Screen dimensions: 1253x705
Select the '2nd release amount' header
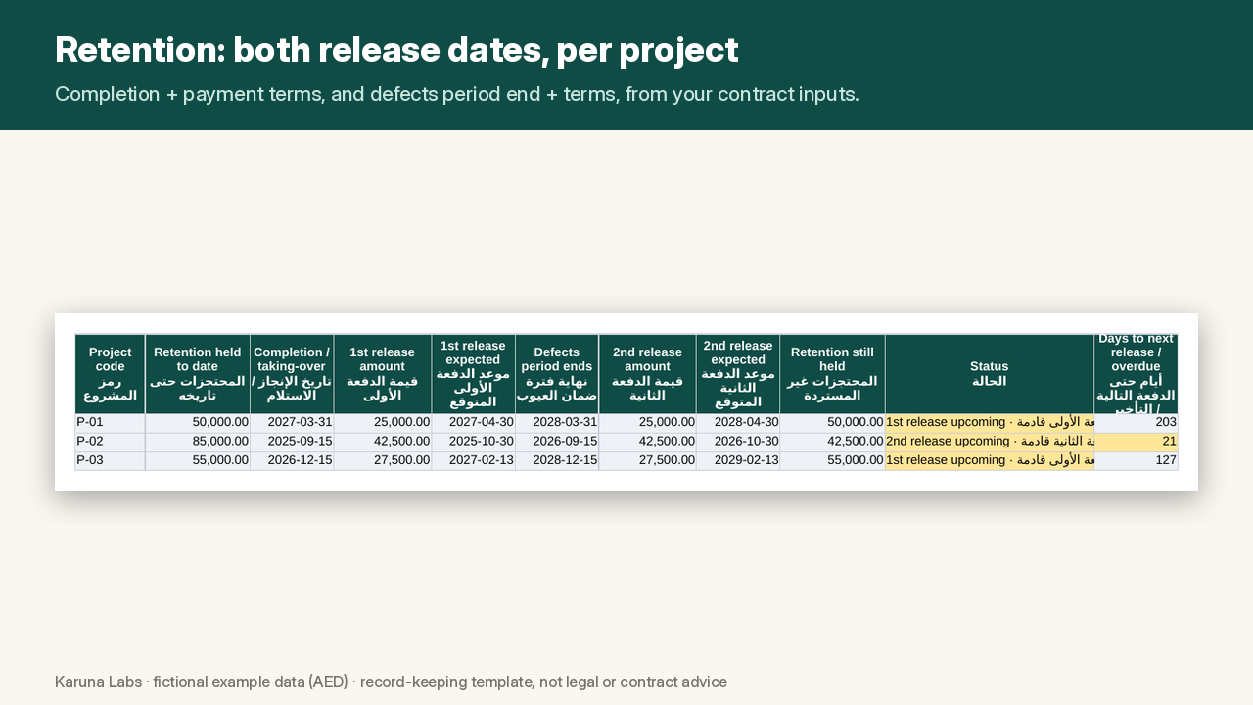tap(647, 374)
